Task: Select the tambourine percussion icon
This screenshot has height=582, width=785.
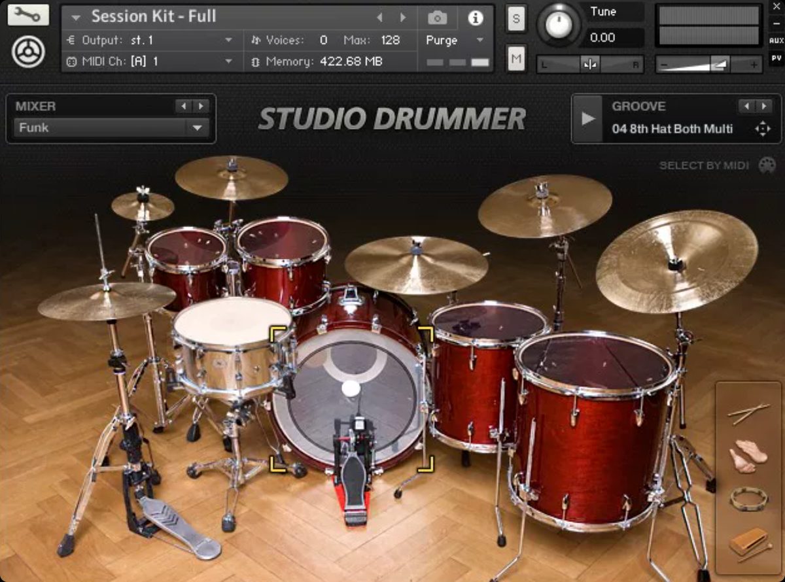Action: [748, 500]
